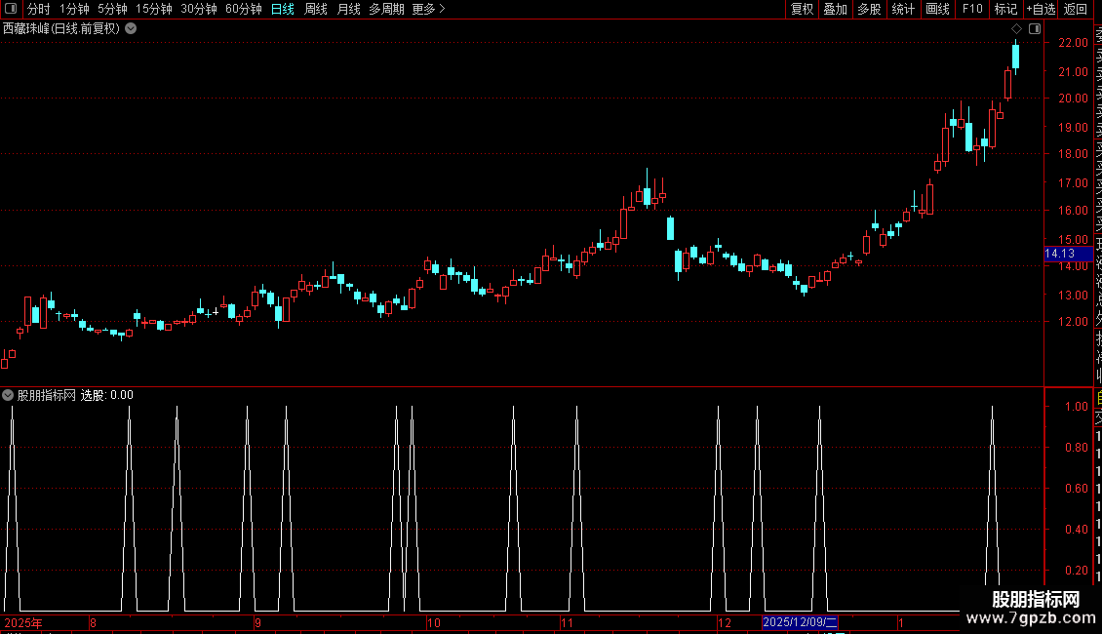The image size is (1102, 634).
Task: Click month 12 marker on time axis
Action: pyautogui.click(x=725, y=622)
